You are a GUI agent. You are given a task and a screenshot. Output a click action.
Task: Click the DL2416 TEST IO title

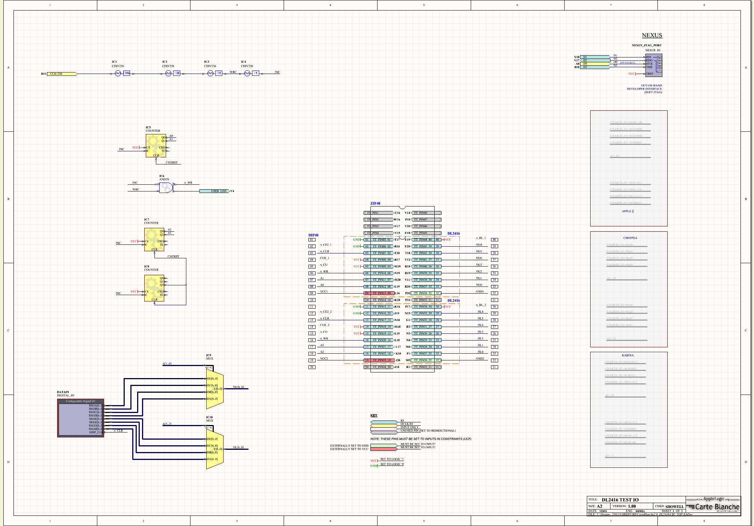pos(620,500)
